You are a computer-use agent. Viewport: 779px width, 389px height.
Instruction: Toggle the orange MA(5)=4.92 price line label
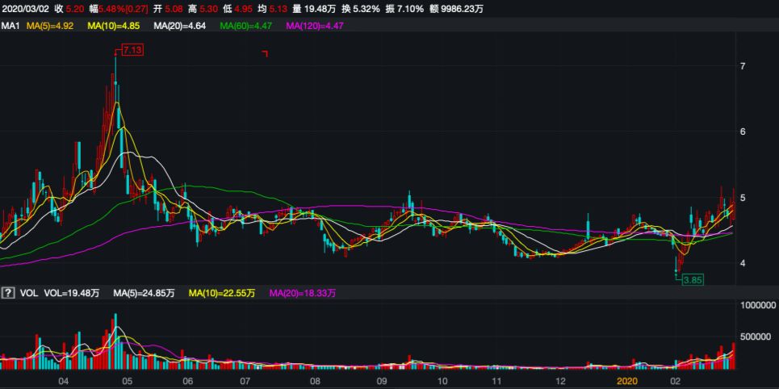[51, 27]
